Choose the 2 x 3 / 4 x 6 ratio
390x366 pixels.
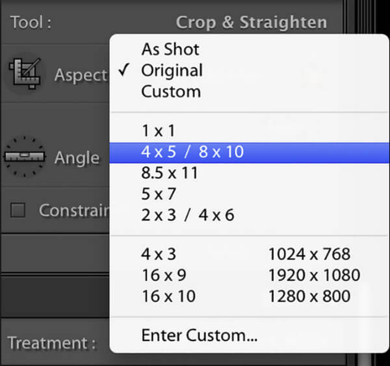click(x=188, y=216)
